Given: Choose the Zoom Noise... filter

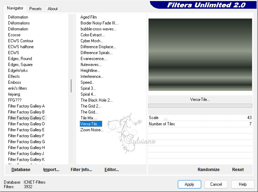Looking at the screenshot, I should [92, 130].
